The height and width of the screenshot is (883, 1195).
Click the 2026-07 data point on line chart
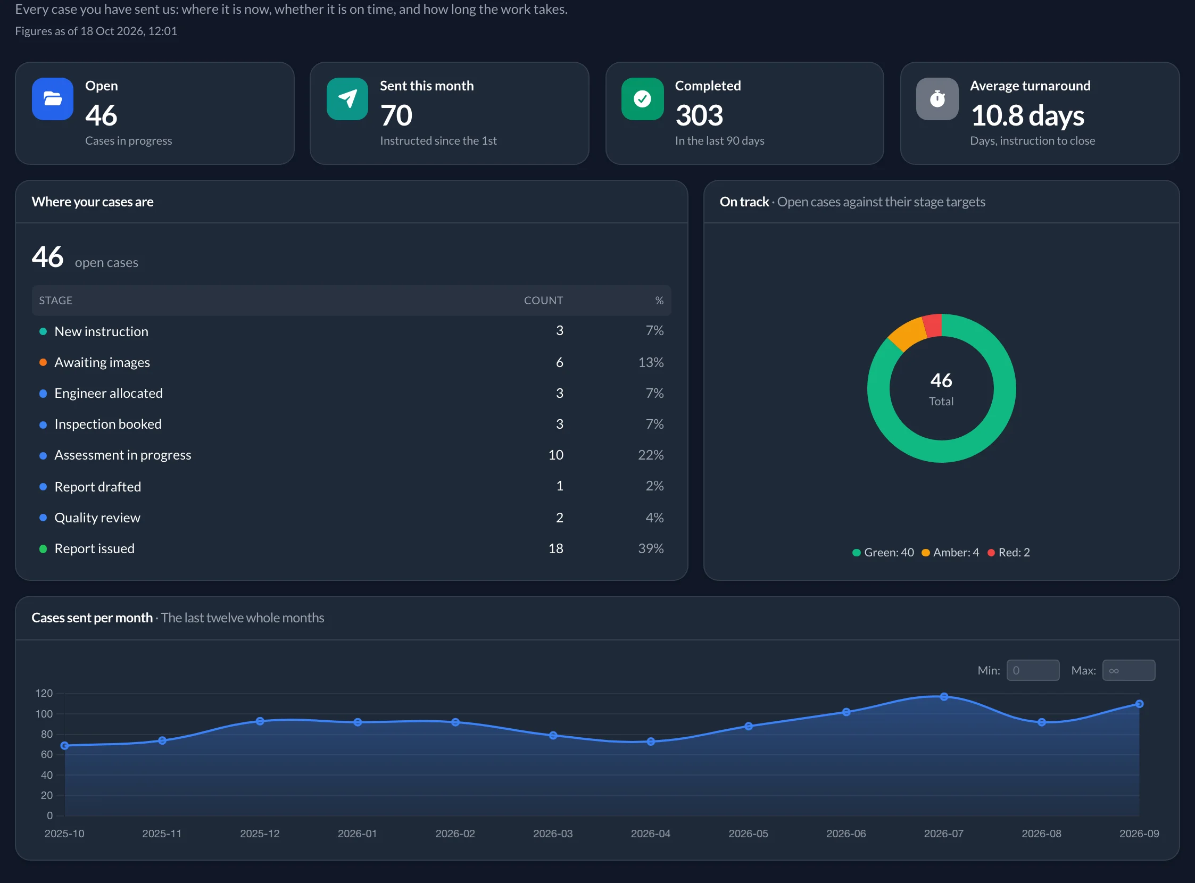point(944,697)
